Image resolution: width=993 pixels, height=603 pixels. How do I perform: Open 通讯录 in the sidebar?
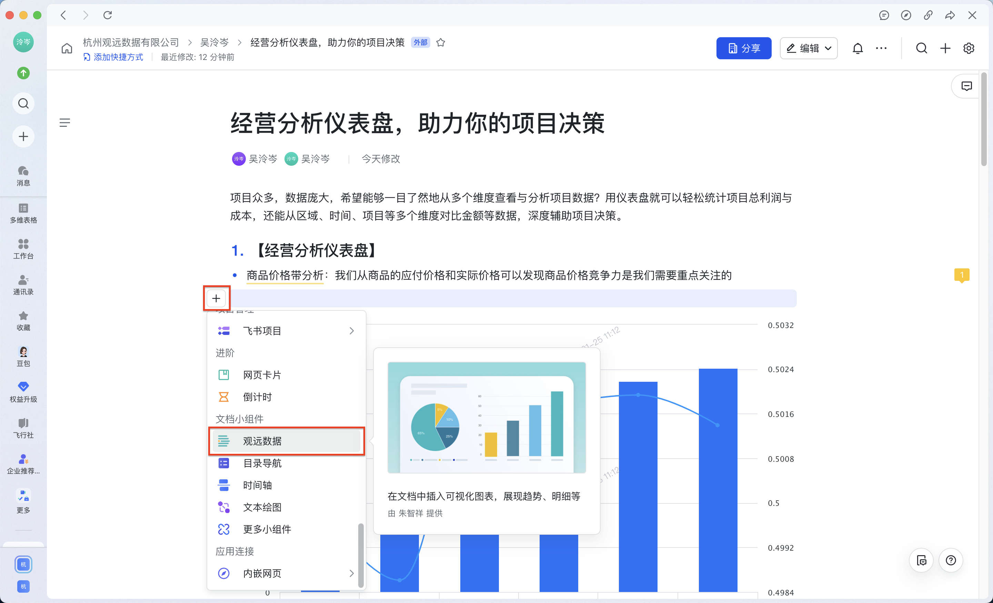(x=23, y=285)
